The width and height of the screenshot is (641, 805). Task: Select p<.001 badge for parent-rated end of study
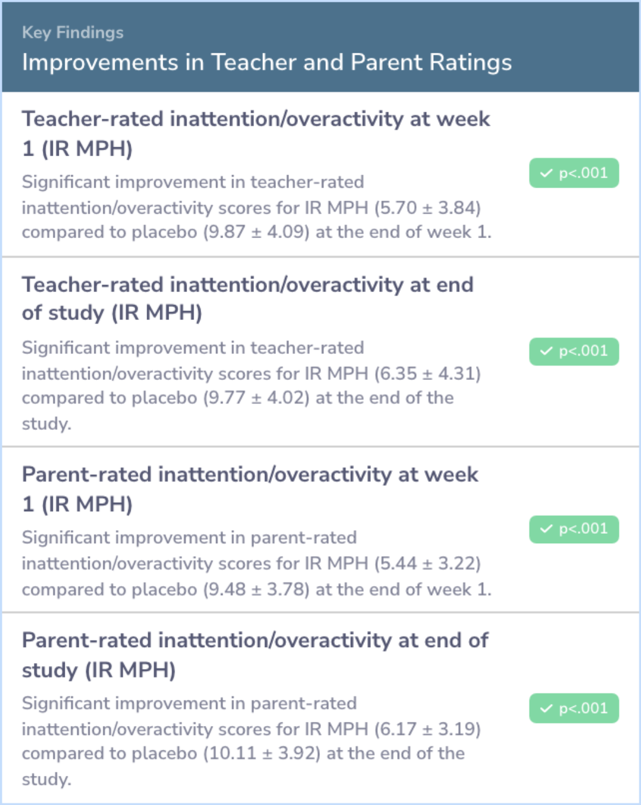click(574, 708)
